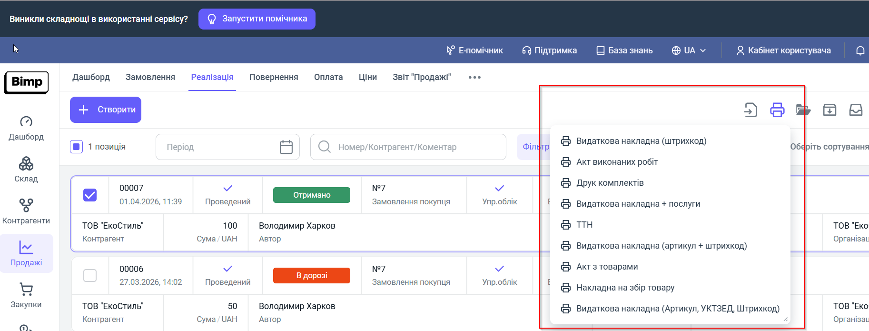This screenshot has width=869, height=331.
Task: Uncheck the checkbox for document 00007
Action: tap(90, 195)
